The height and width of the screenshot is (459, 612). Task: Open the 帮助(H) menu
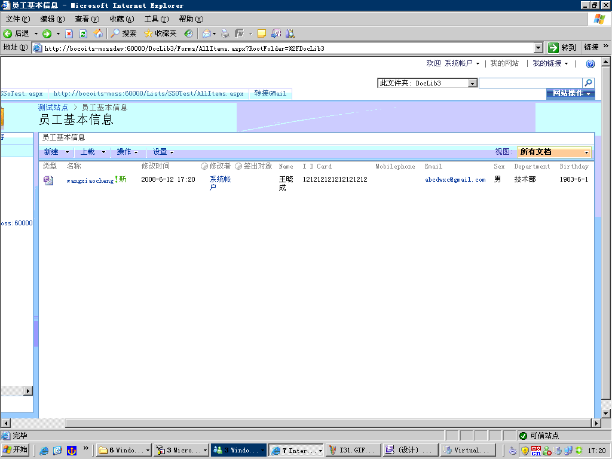[x=191, y=19]
